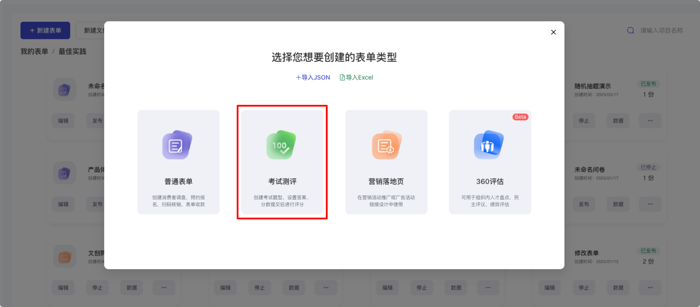Click the 新建表单 button

45,30
